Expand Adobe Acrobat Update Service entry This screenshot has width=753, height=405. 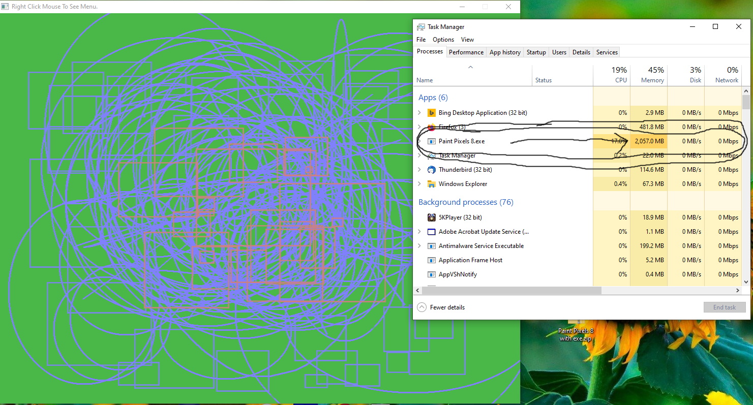pyautogui.click(x=419, y=232)
